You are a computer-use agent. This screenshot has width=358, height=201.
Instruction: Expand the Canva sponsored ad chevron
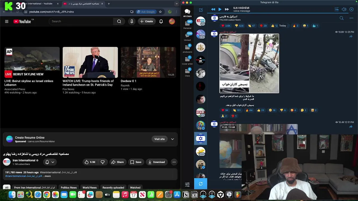[173, 139]
